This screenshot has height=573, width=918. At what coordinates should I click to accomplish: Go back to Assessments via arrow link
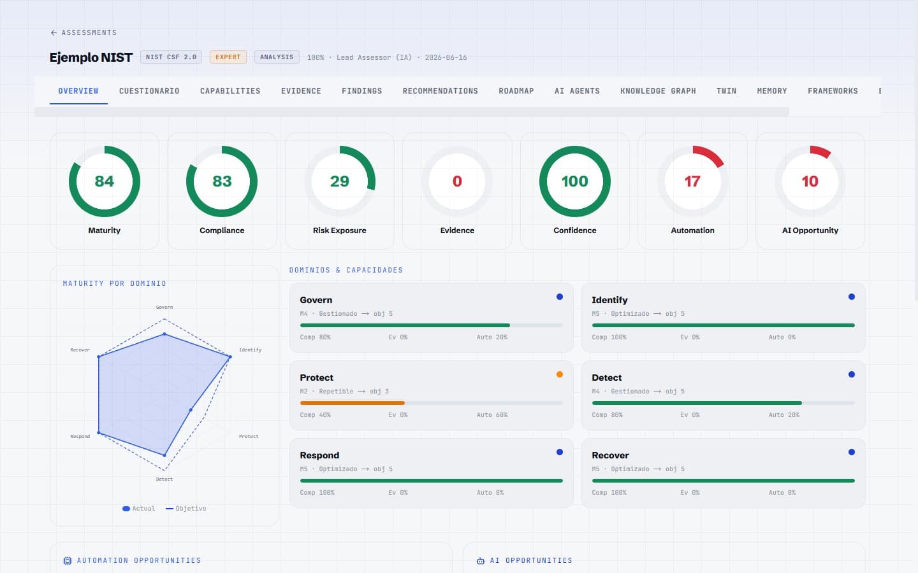(x=84, y=32)
